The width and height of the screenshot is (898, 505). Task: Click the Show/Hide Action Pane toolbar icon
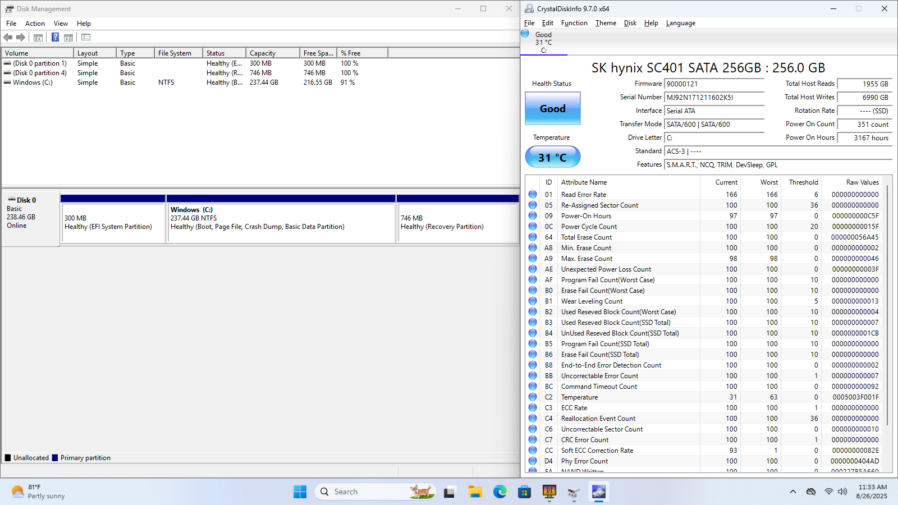(x=68, y=38)
